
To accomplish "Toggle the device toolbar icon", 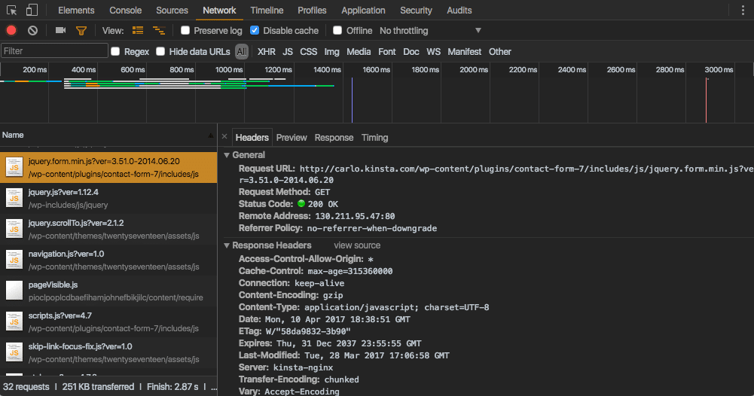I will point(32,10).
